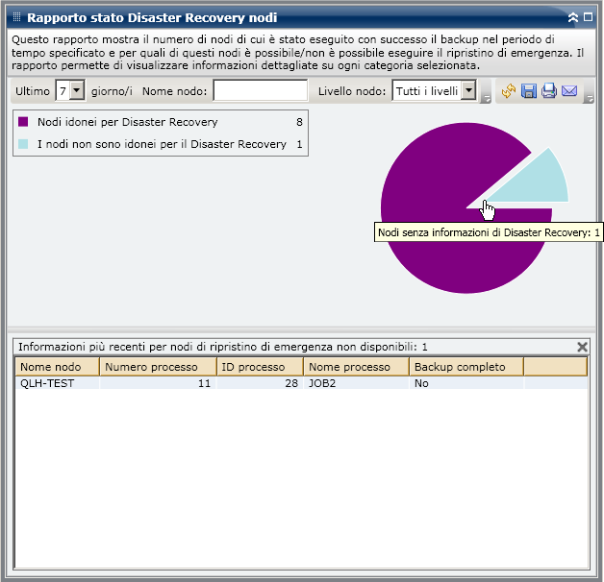Maximize the Rapporto stato Disaster Recovery panel
Screen dimensions: 604x582
tap(589, 17)
